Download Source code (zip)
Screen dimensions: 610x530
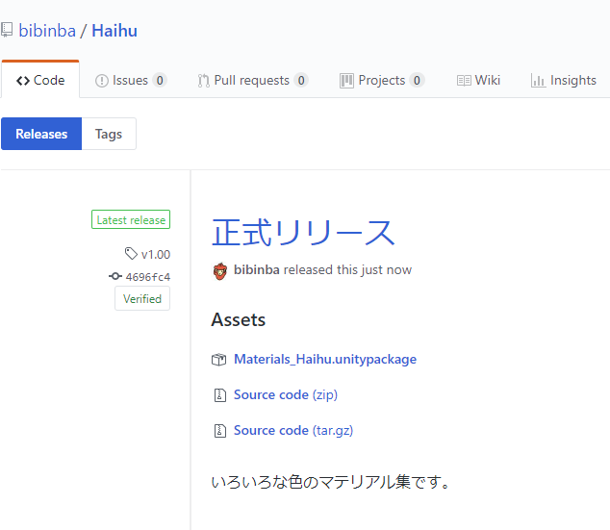[286, 394]
